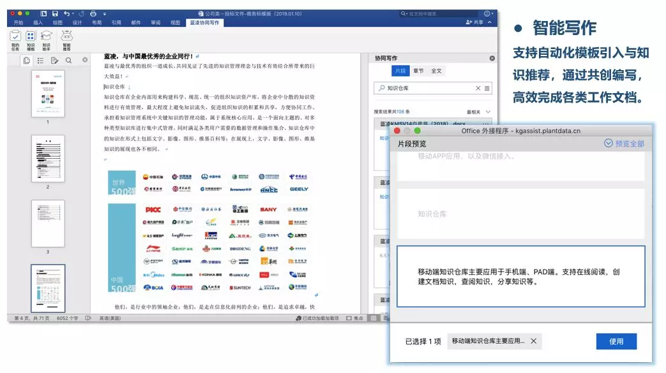This screenshot has height=373, width=666.
Task: Open more options for 蓝凌KMSV14 result
Action: (485, 124)
